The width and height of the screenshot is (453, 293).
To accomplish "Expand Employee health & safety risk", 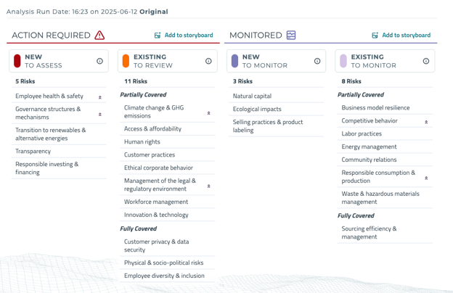I will (100, 97).
